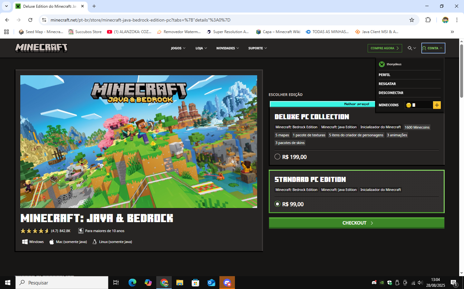The width and height of the screenshot is (464, 289).
Task: Open the Succubos Store bookmark
Action: 85,32
